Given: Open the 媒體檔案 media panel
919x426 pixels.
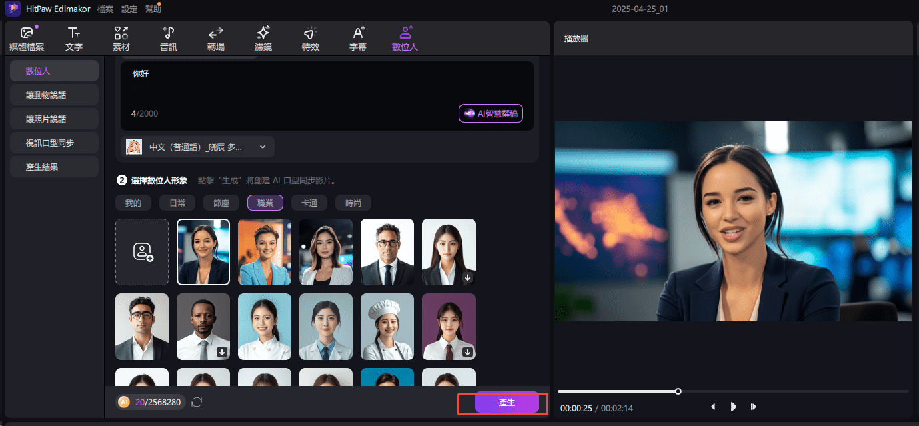Looking at the screenshot, I should (x=27, y=38).
